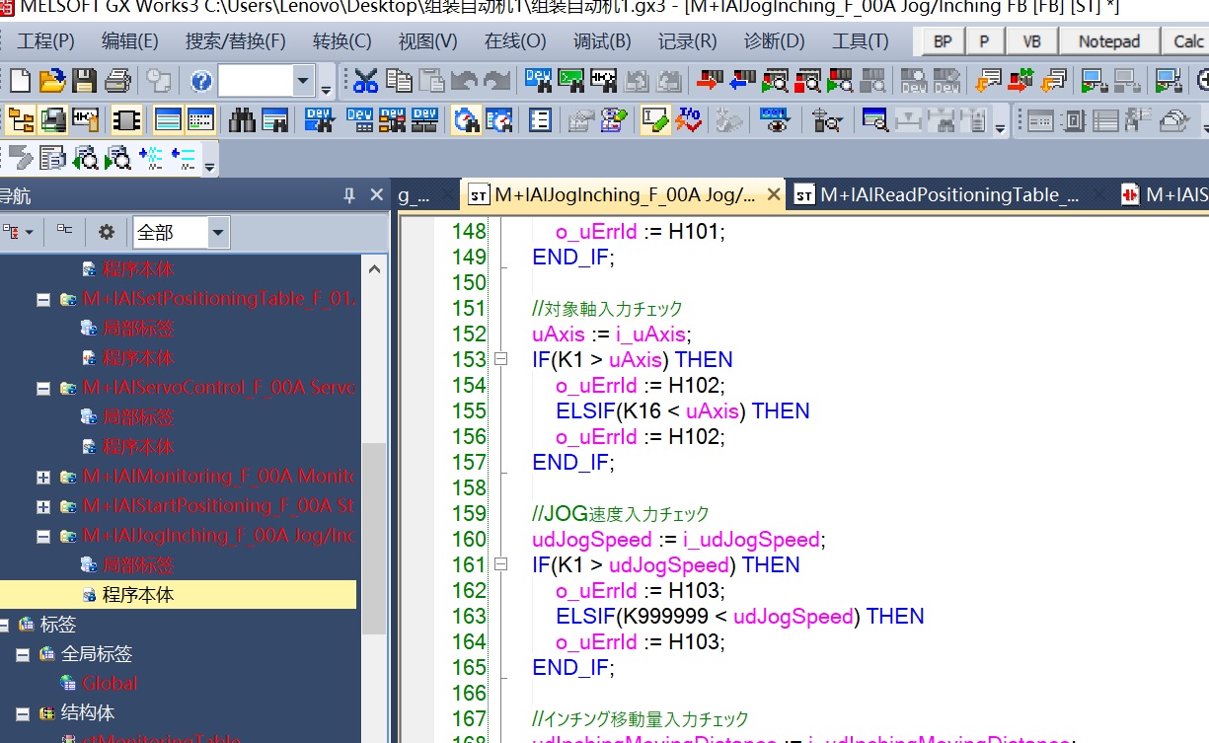Click the Open project folder icon
The width and height of the screenshot is (1209, 743).
tap(51, 81)
